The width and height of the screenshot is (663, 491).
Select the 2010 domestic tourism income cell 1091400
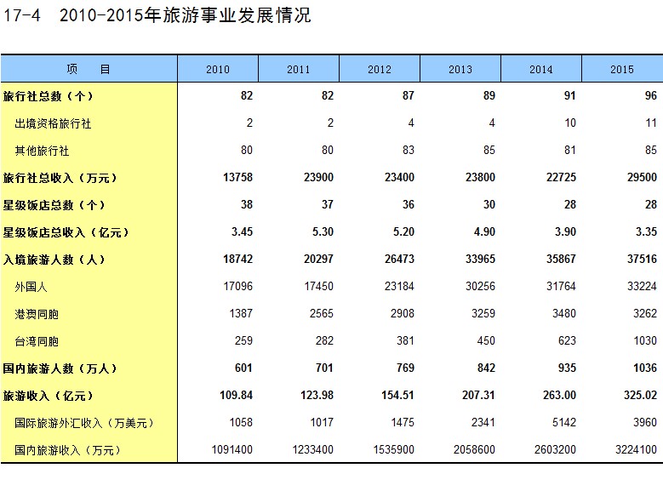[x=231, y=450]
